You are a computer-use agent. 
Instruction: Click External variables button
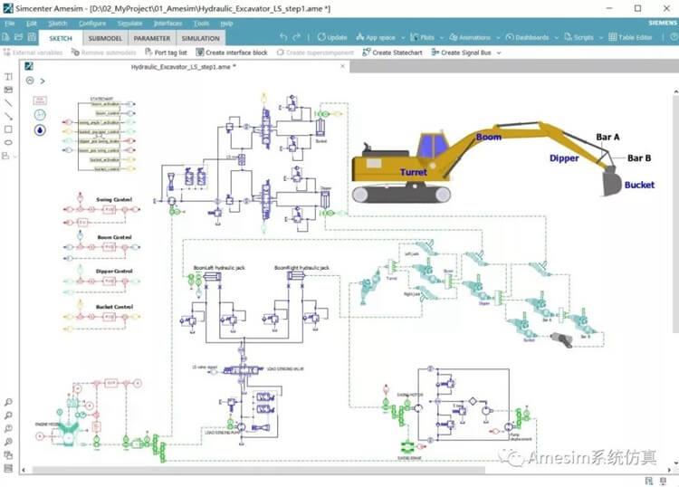pyautogui.click(x=33, y=53)
